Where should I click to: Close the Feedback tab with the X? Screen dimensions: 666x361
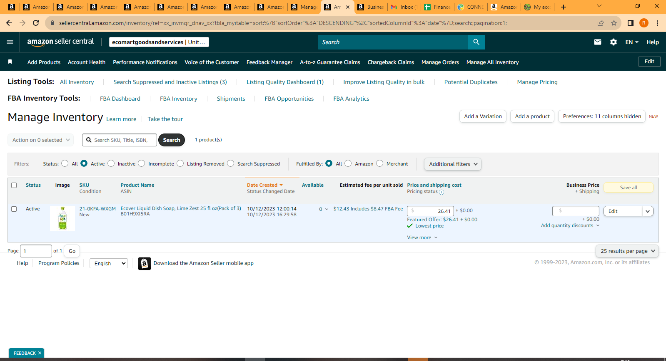click(x=40, y=353)
